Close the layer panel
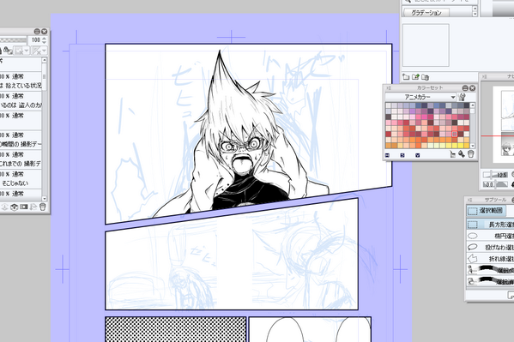The height and width of the screenshot is (342, 514). pyautogui.click(x=45, y=32)
